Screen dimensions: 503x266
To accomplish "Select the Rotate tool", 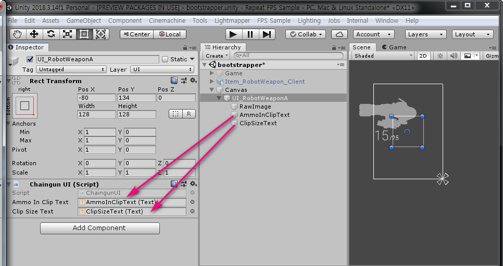I will click(51, 34).
